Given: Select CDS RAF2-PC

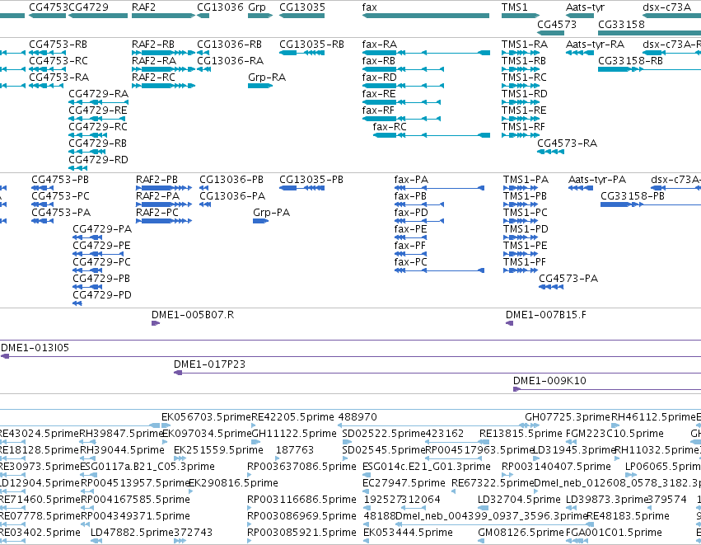Looking at the screenshot, I should [164, 221].
